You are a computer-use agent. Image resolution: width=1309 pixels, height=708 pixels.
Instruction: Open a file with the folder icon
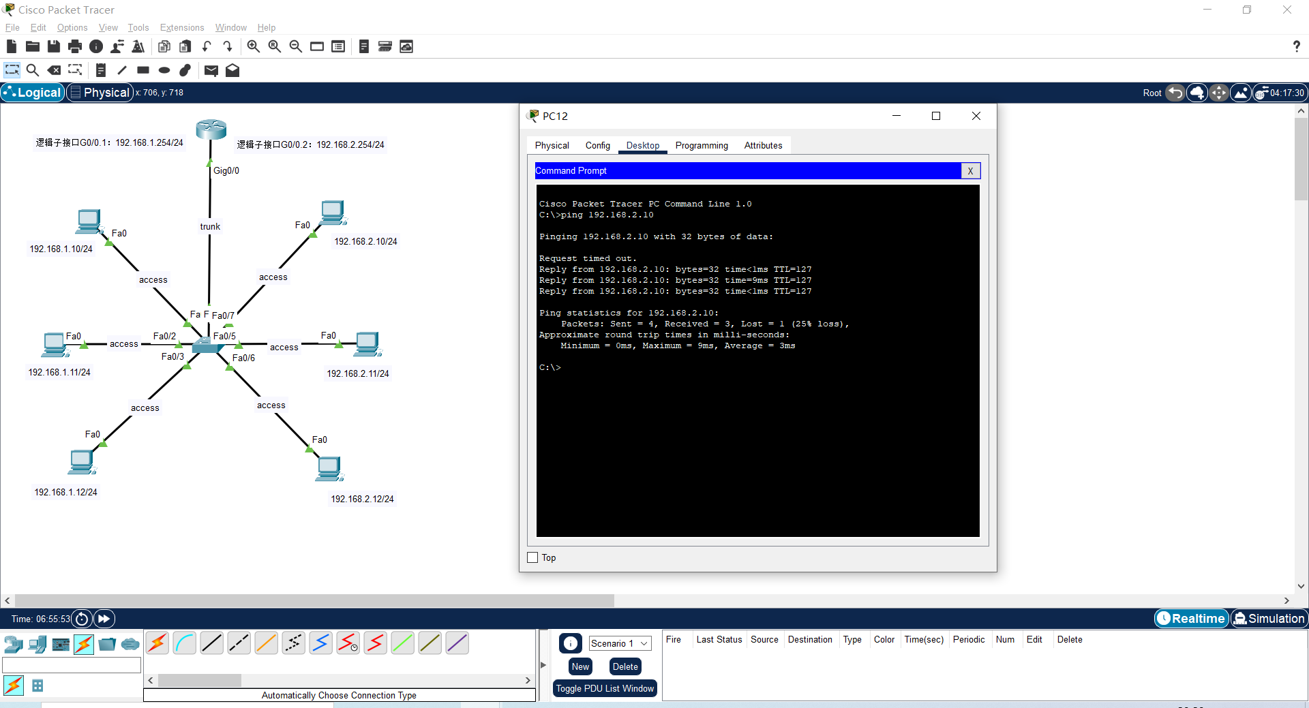coord(33,46)
